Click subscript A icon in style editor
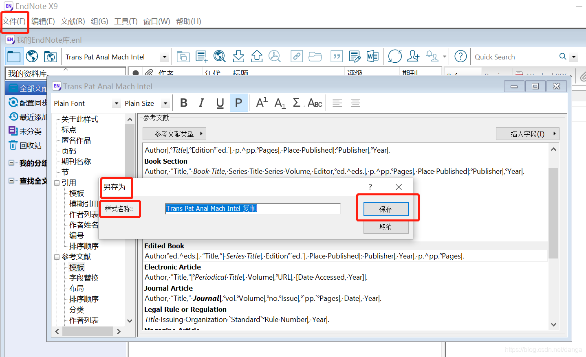This screenshot has width=586, height=357. click(x=280, y=103)
